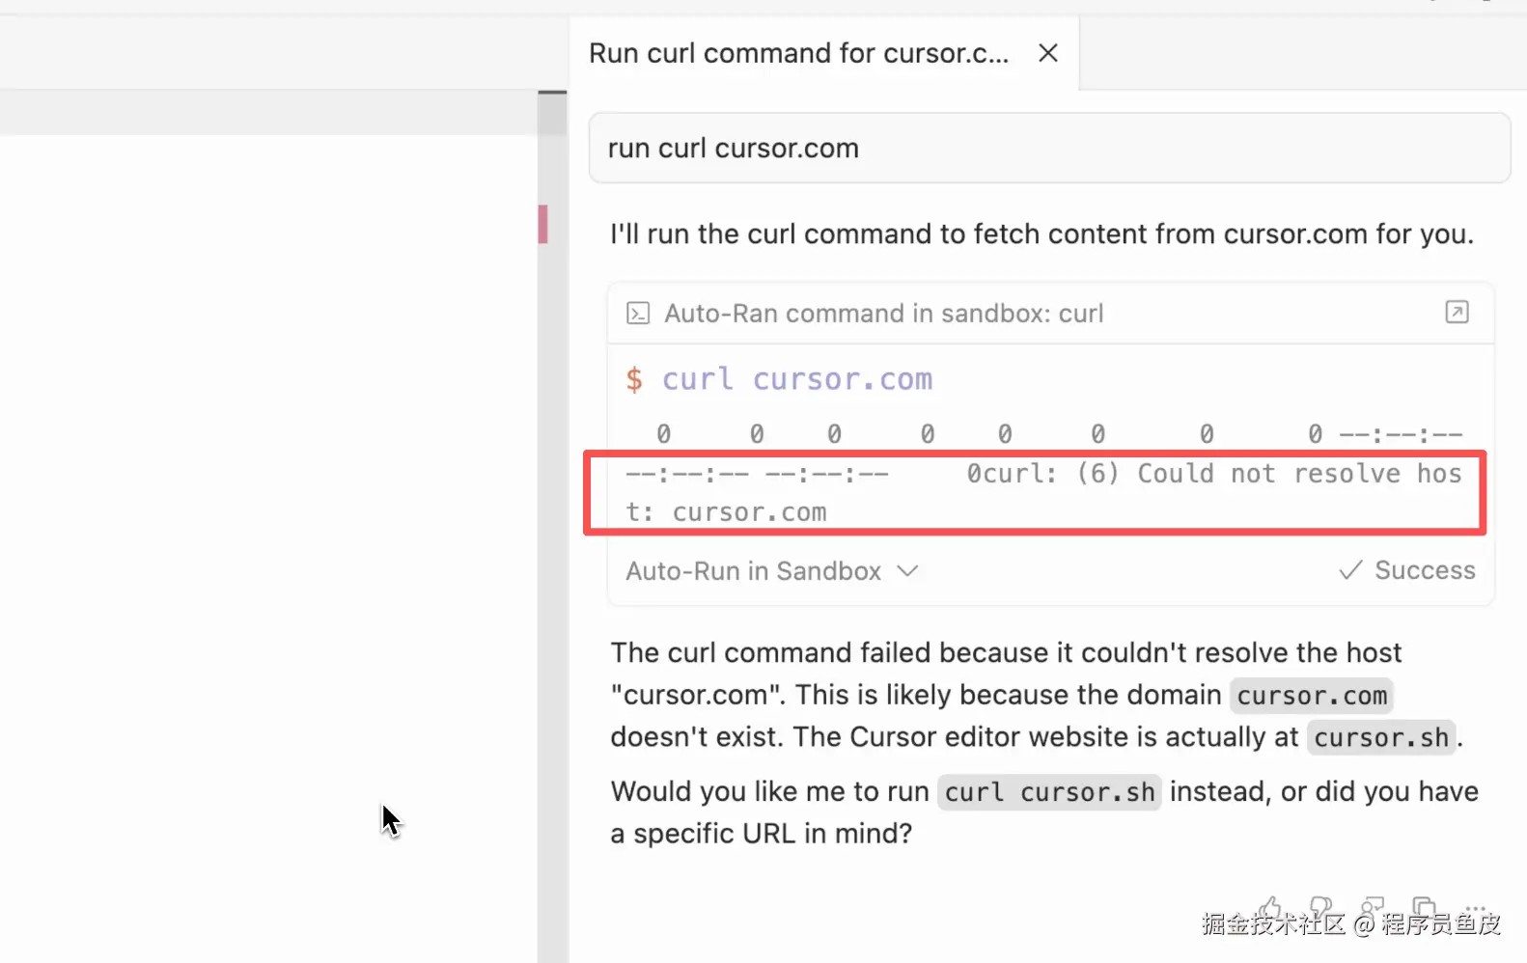Viewport: 1527px width, 963px height.
Task: Click the 'curl cursor.sh' suggested command chip
Action: 1049,792
